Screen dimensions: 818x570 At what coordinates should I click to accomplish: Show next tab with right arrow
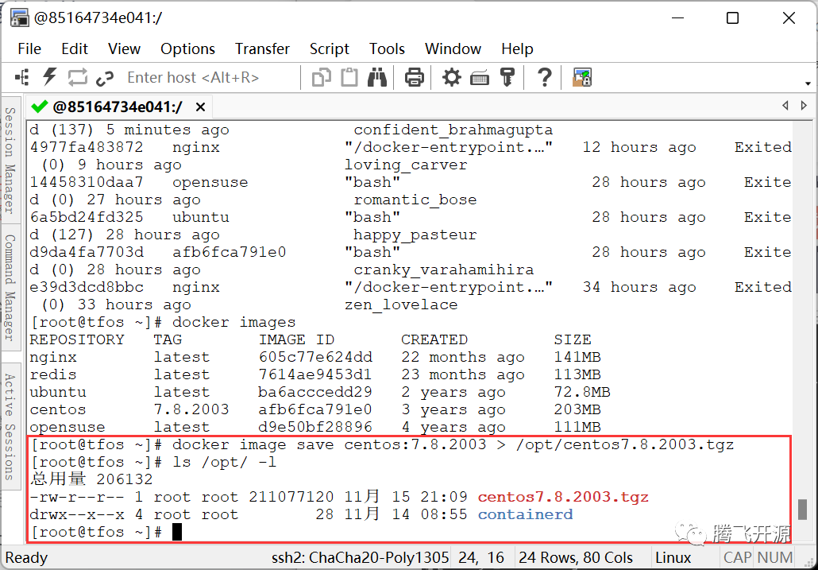click(x=804, y=106)
